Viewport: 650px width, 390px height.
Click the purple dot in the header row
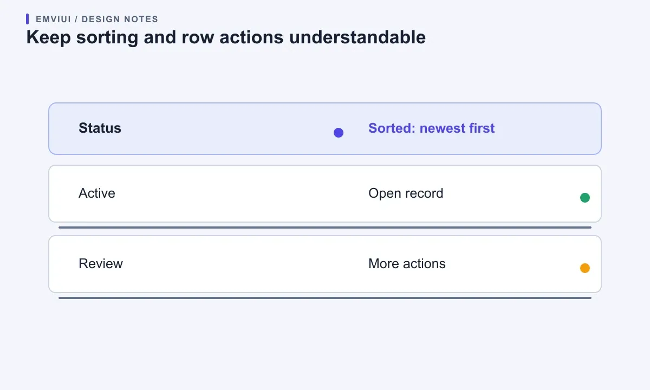pos(339,133)
